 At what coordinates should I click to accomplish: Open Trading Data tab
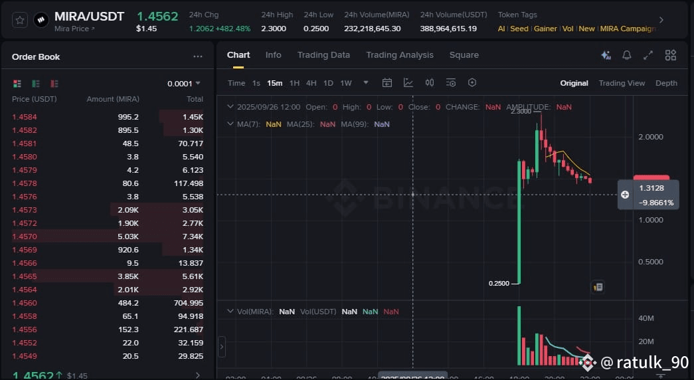click(x=323, y=55)
